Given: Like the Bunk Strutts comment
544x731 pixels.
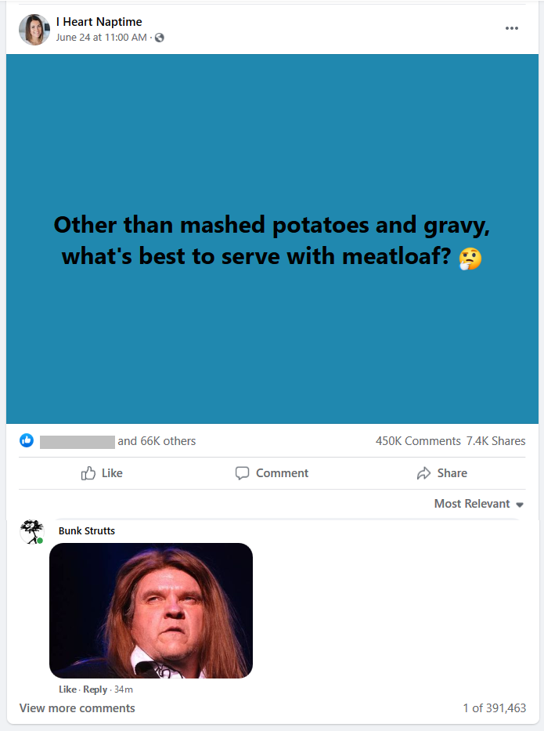Looking at the screenshot, I should point(67,689).
